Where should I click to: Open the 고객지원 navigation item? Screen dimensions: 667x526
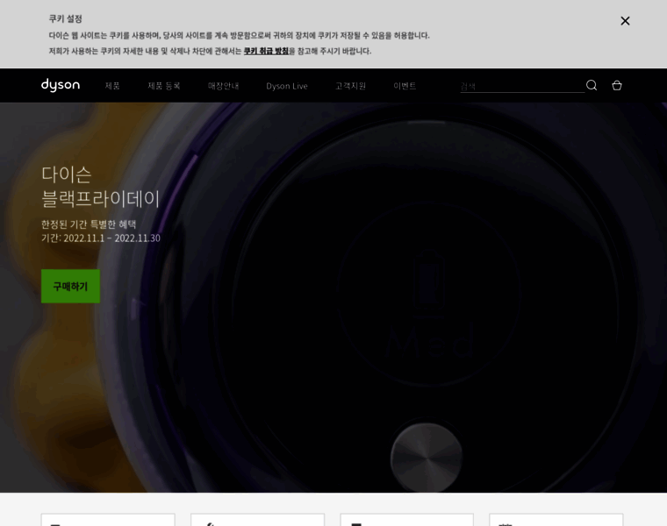(x=350, y=86)
